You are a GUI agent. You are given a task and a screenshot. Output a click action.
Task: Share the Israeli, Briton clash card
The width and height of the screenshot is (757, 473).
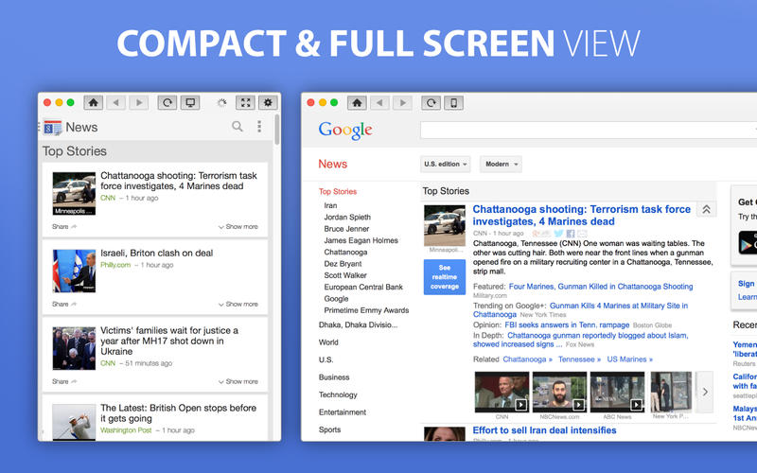click(64, 304)
